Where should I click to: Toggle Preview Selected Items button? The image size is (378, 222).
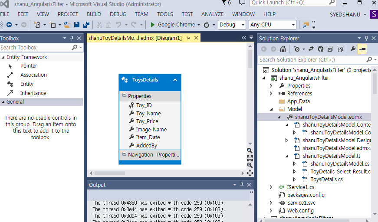point(362,49)
